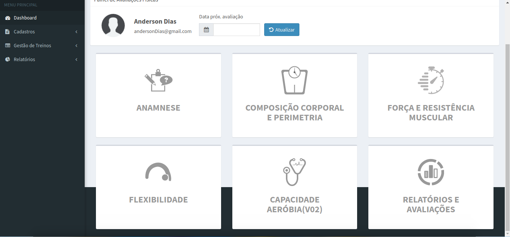
Task: Open the stopwatch icon for Força e Resistência
Action: click(x=431, y=80)
